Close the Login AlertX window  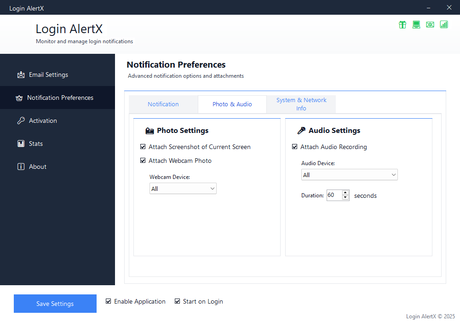point(449,8)
